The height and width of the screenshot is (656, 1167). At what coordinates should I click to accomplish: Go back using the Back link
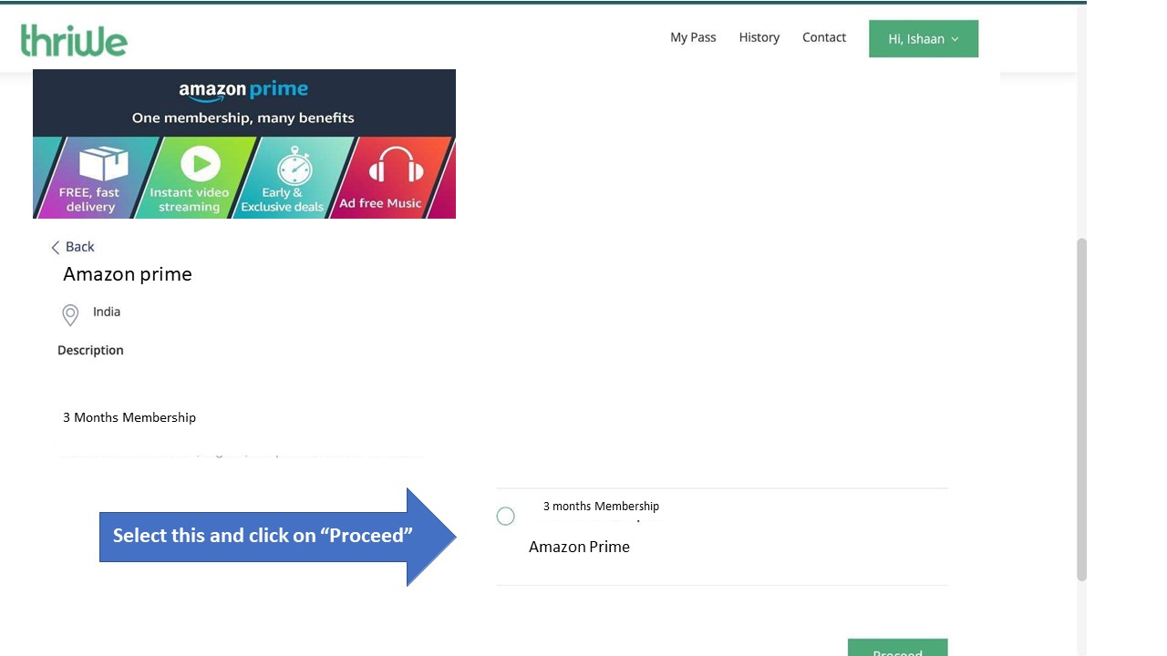pyautogui.click(x=73, y=247)
